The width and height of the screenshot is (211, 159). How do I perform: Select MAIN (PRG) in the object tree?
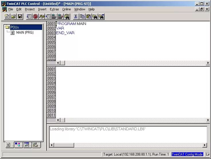tap(25, 32)
